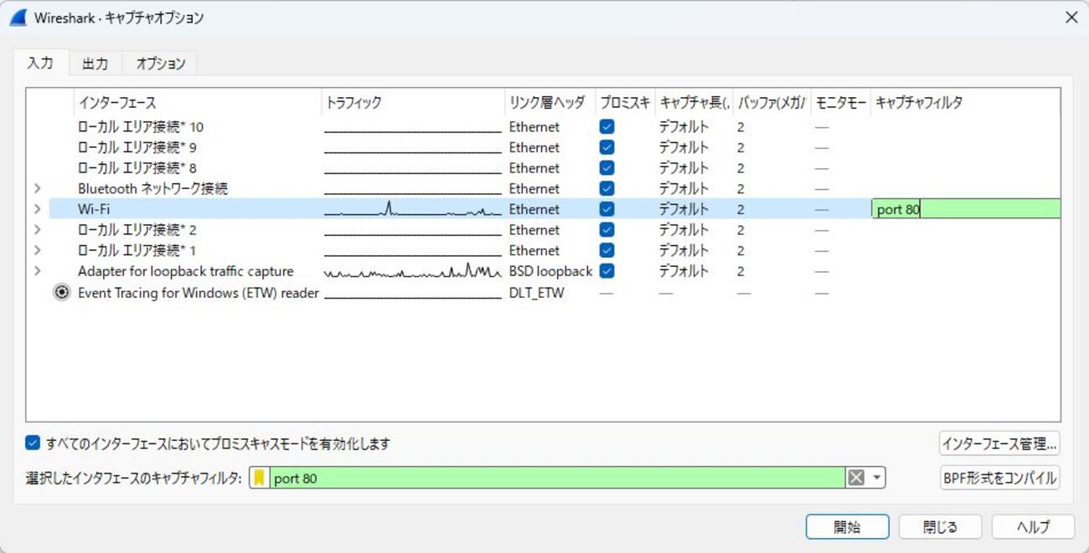Clear the capture filter using the X icon

tap(856, 478)
